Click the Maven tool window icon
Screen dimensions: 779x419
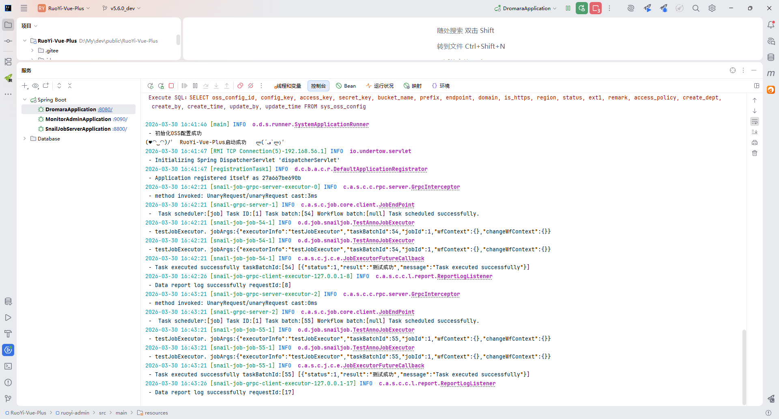(771, 73)
